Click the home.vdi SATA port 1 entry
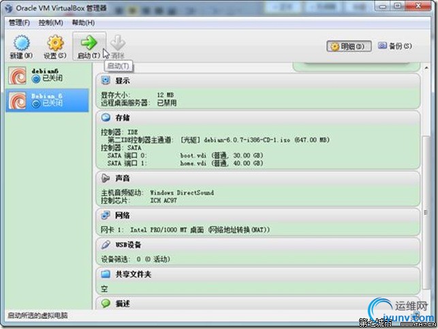The height and width of the screenshot is (329, 438). point(222,163)
